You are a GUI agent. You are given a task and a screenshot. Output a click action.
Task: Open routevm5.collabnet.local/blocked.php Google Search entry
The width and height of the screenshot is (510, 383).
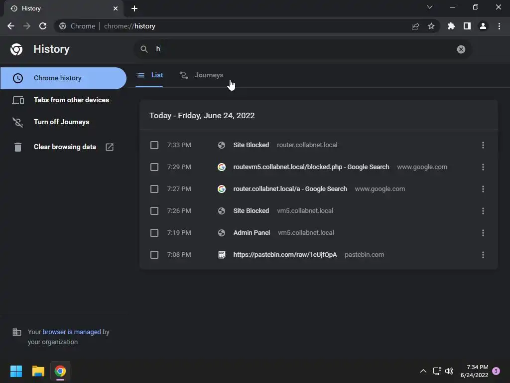[311, 167]
